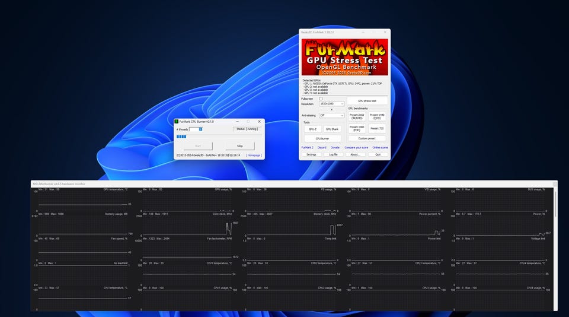
Task: Open the Anti-aliasing dropdown set to Off
Action: 331,115
